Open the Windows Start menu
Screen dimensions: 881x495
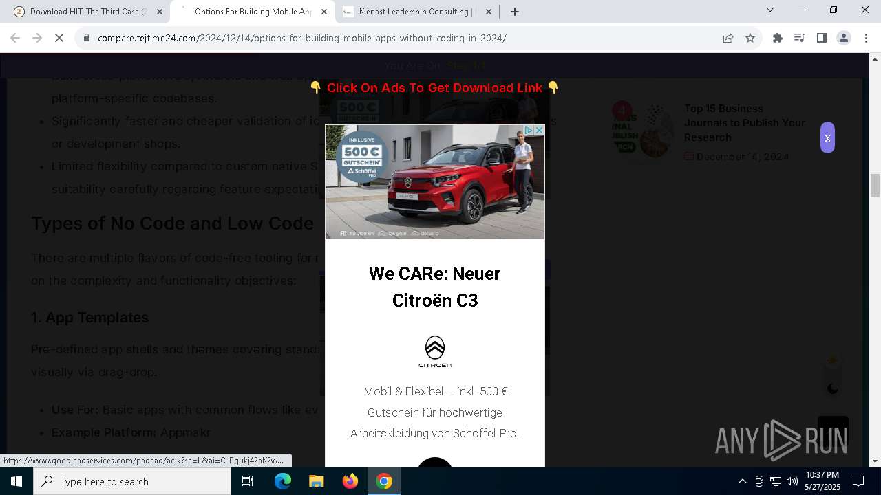point(17,481)
